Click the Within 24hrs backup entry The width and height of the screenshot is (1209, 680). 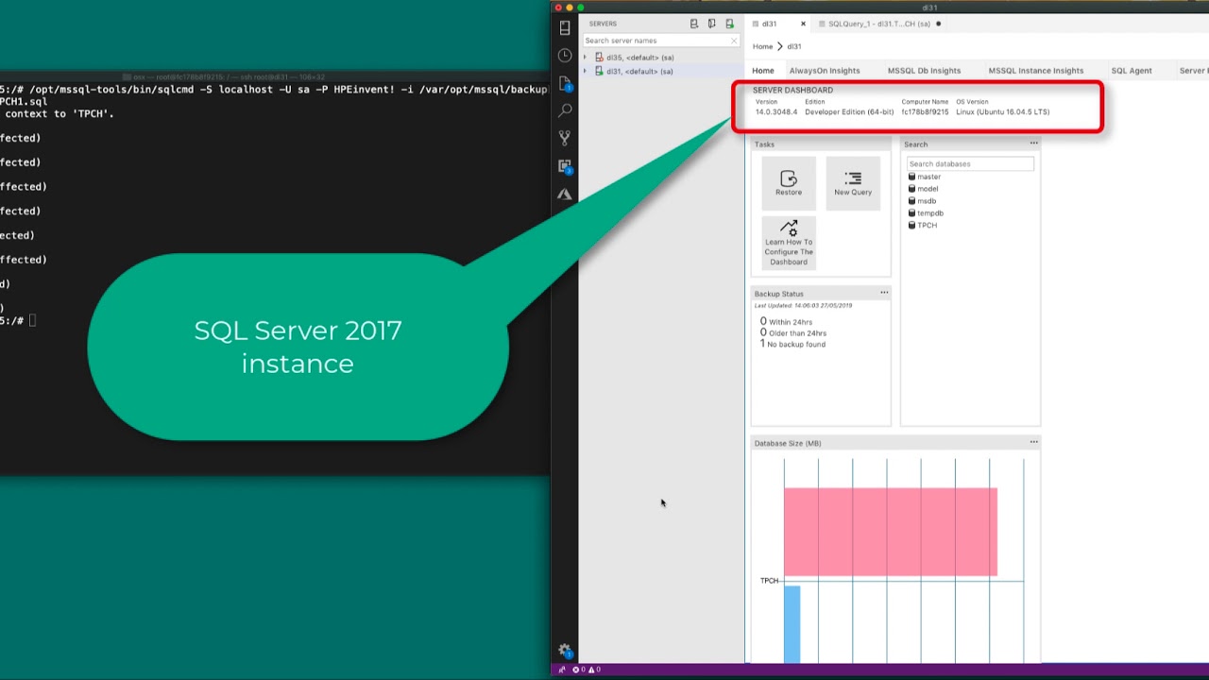[x=786, y=322]
